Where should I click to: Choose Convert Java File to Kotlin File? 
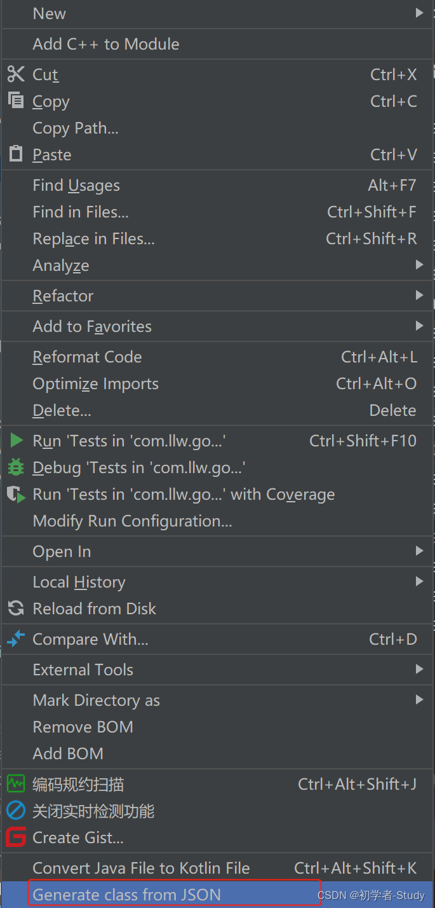141,868
